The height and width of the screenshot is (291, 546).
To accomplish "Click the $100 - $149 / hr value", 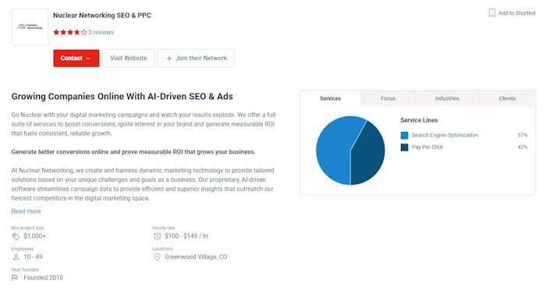I will 186,236.
